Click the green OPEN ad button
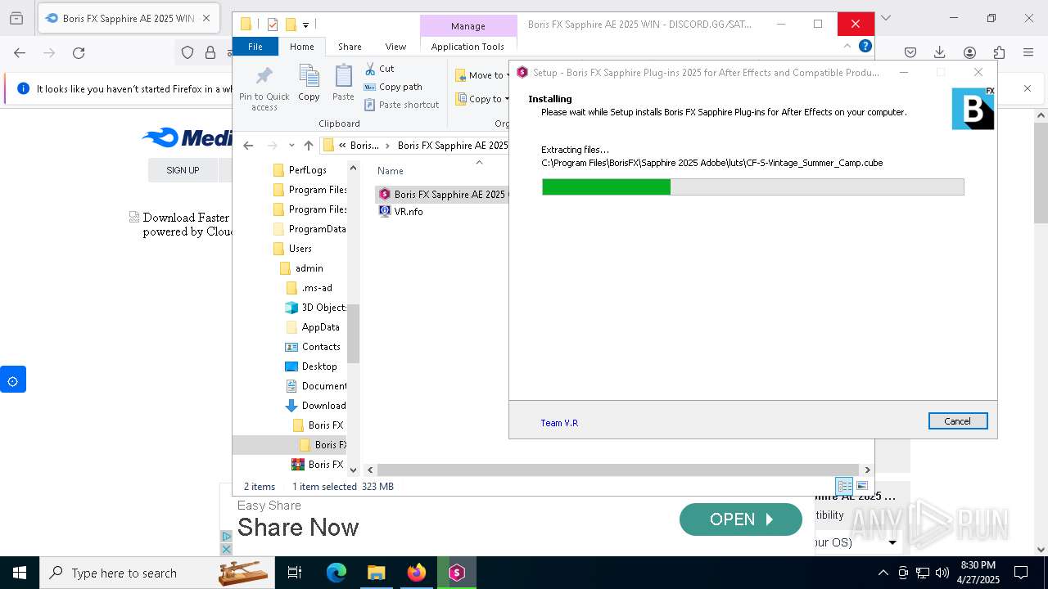This screenshot has height=589, width=1048. point(741,519)
